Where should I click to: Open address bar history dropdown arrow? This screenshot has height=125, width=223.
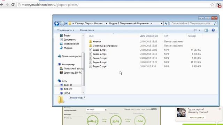point(161,24)
